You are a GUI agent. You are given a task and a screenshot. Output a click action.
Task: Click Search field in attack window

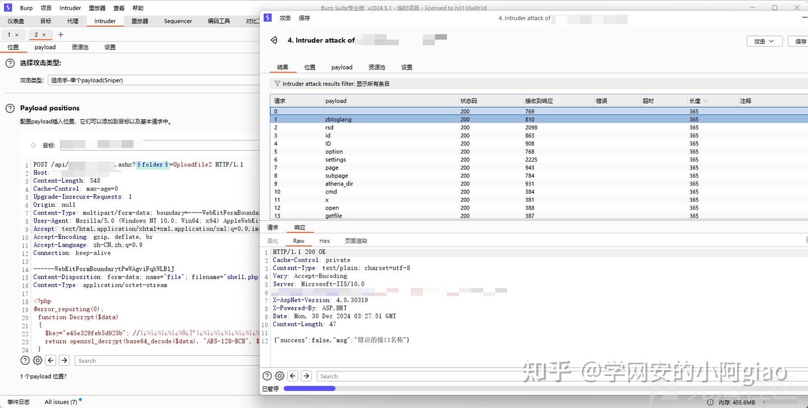coord(561,376)
